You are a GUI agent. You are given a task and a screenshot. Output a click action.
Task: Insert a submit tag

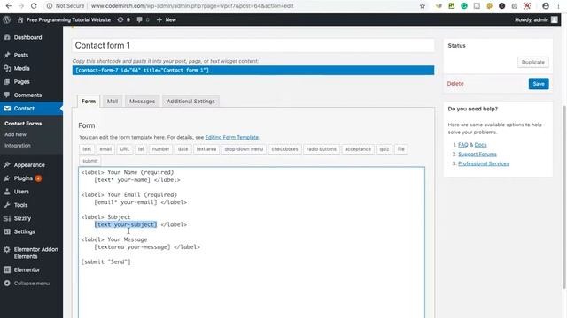tap(90, 161)
